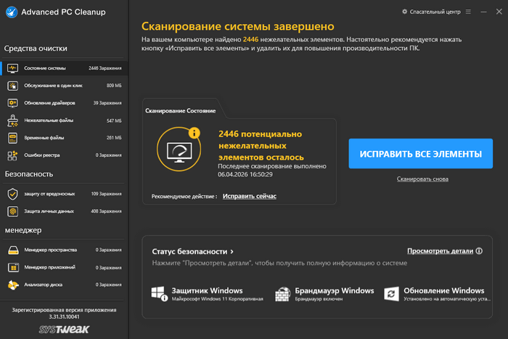Click the Temporary Files icon

12,138
